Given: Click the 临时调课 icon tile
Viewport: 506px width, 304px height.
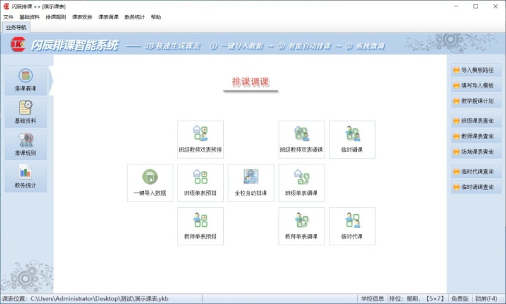Looking at the screenshot, I should pos(352,139).
